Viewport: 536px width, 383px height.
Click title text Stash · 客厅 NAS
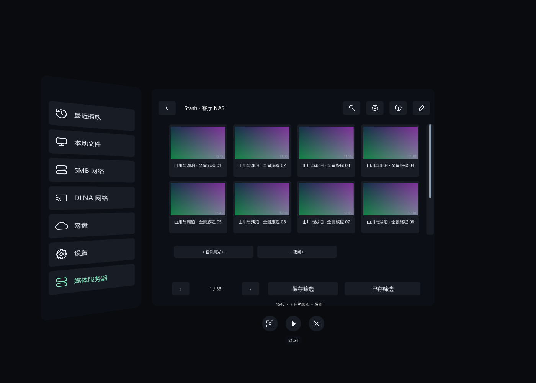(204, 108)
